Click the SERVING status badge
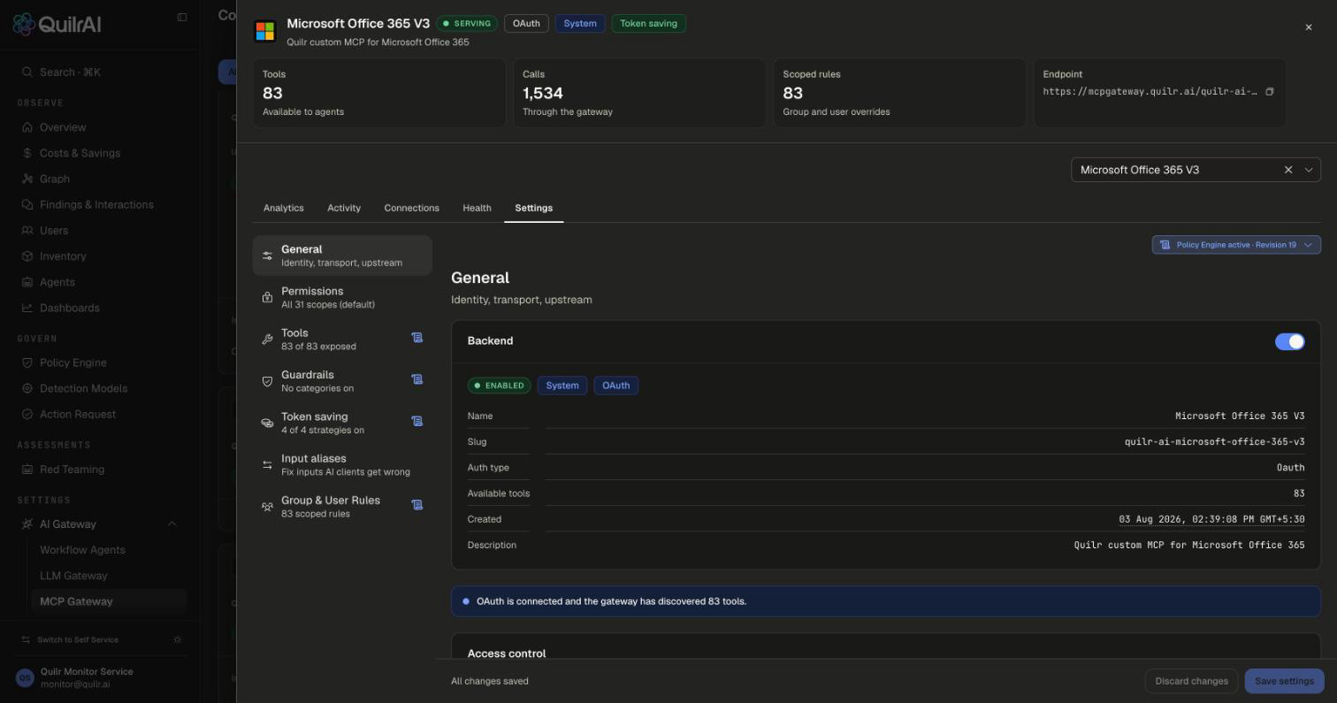Viewport: 1337px width, 703px height. click(467, 24)
